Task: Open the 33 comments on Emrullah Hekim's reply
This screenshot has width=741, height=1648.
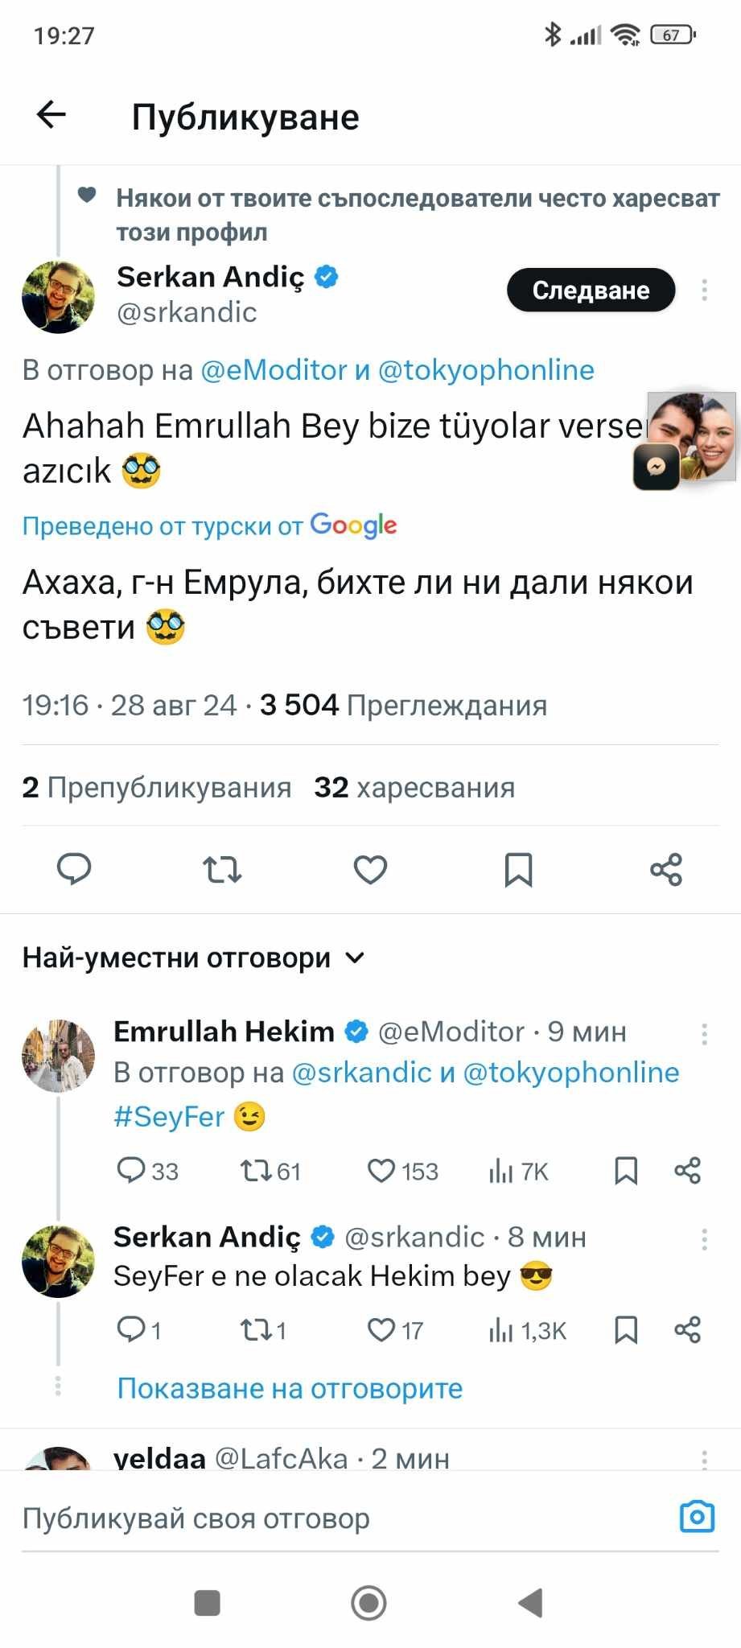Action: 130,1171
